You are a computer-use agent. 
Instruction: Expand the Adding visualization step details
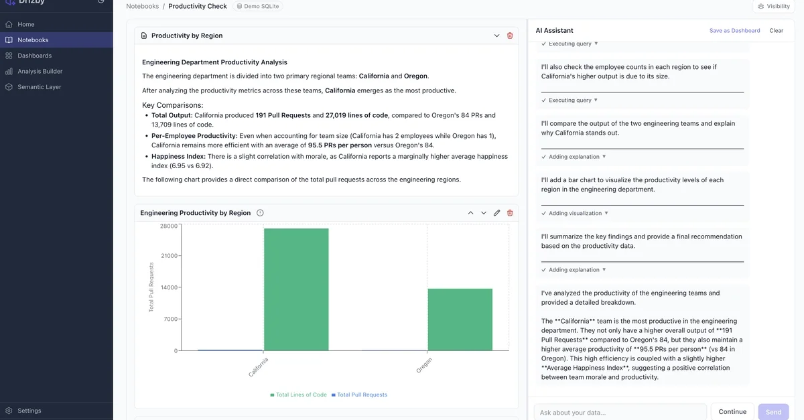pyautogui.click(x=574, y=213)
